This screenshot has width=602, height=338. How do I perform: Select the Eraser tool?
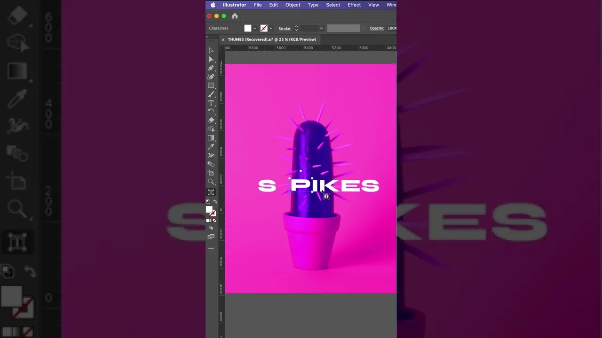(x=211, y=121)
